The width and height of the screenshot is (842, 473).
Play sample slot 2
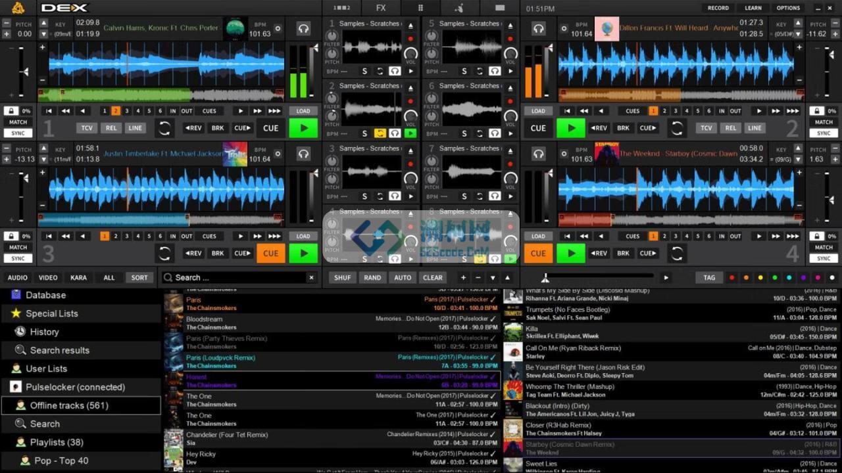[x=410, y=133]
